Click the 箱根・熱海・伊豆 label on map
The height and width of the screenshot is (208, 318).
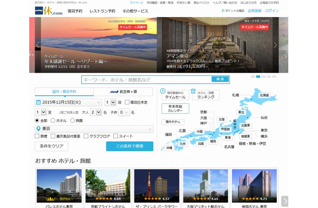click(252, 144)
